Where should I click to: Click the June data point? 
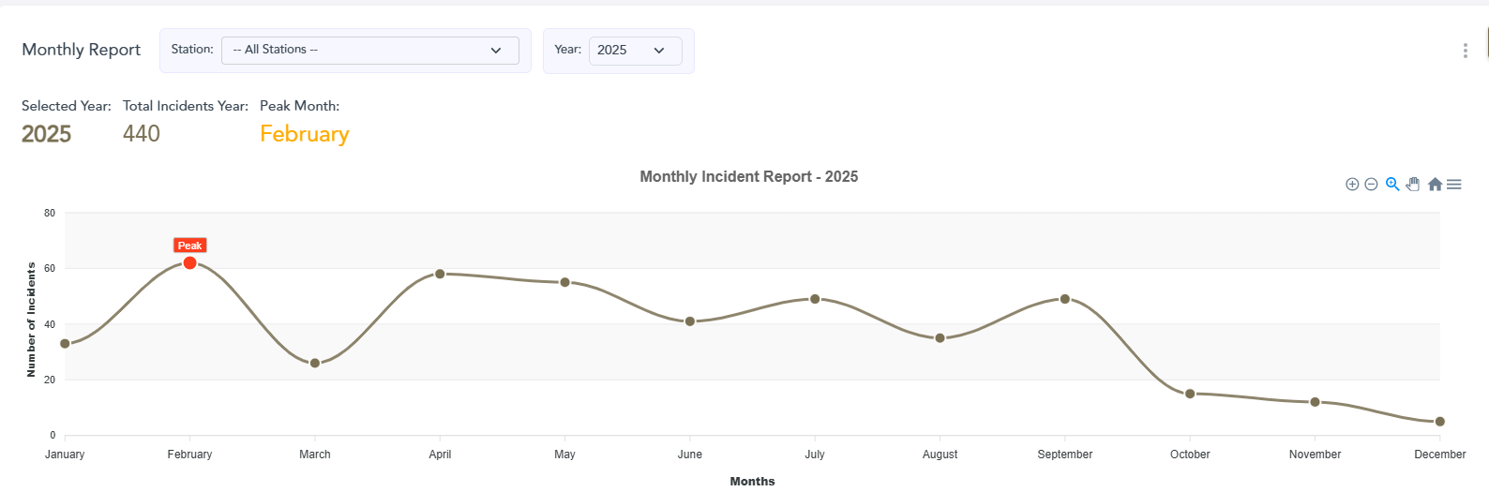[690, 321]
